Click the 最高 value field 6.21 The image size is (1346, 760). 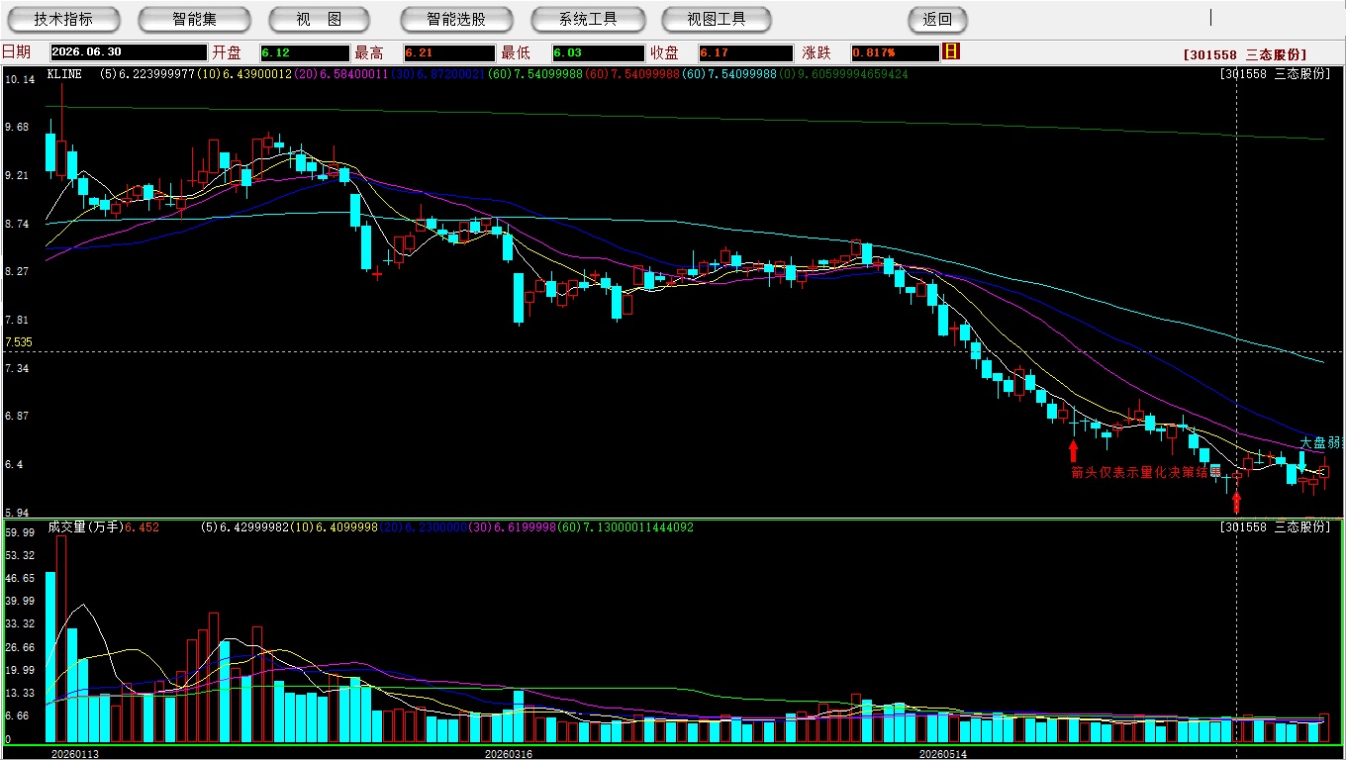[x=449, y=52]
